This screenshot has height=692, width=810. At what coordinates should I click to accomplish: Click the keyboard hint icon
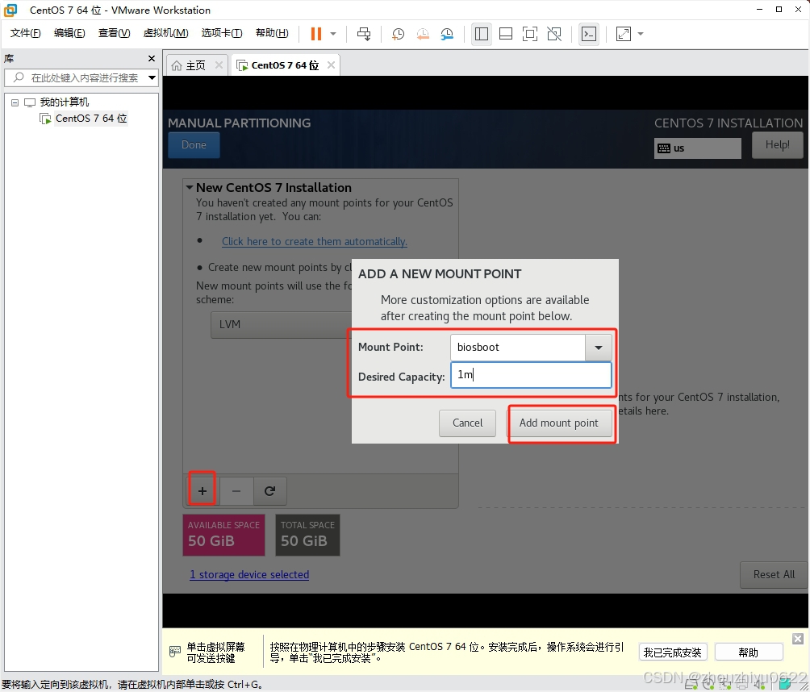(175, 651)
